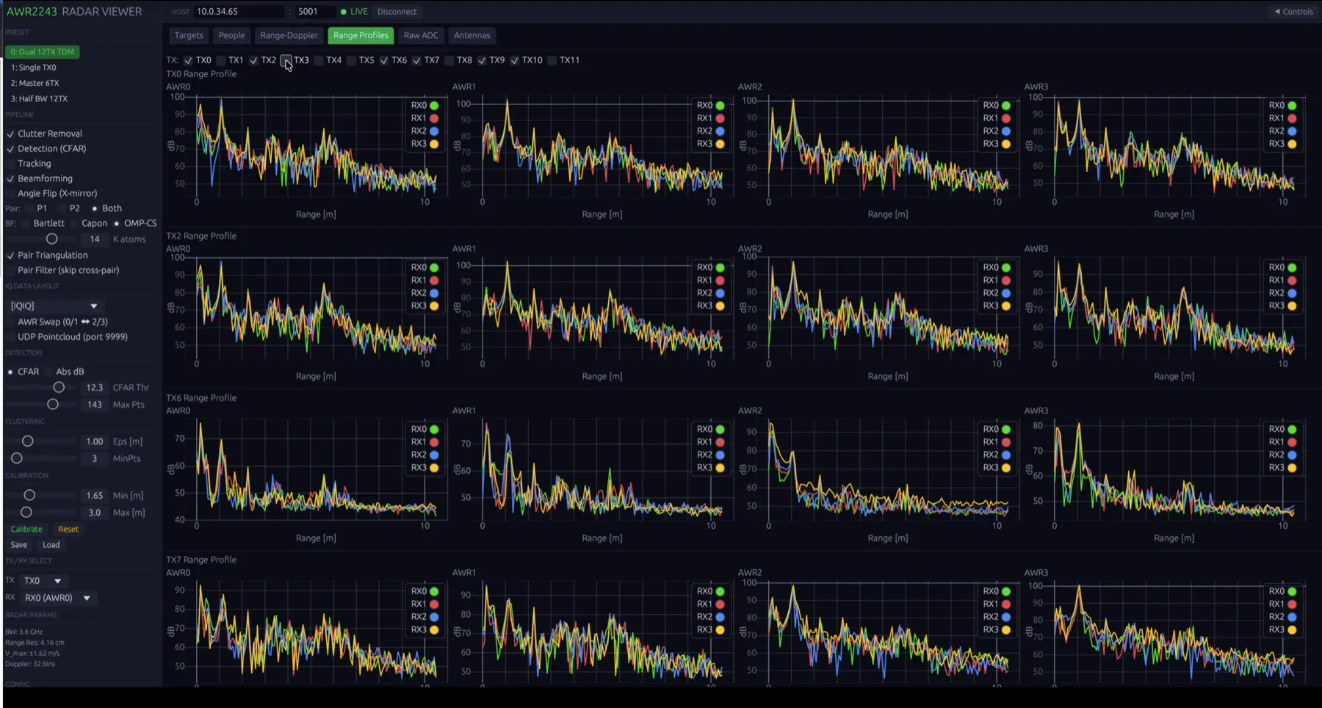Disable Clutter Removal checkbox
1322x708 pixels.
tap(10, 134)
